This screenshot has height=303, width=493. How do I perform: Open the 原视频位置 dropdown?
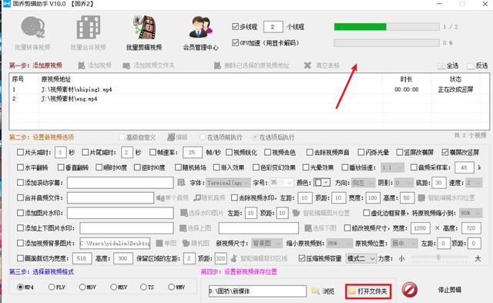404,243
